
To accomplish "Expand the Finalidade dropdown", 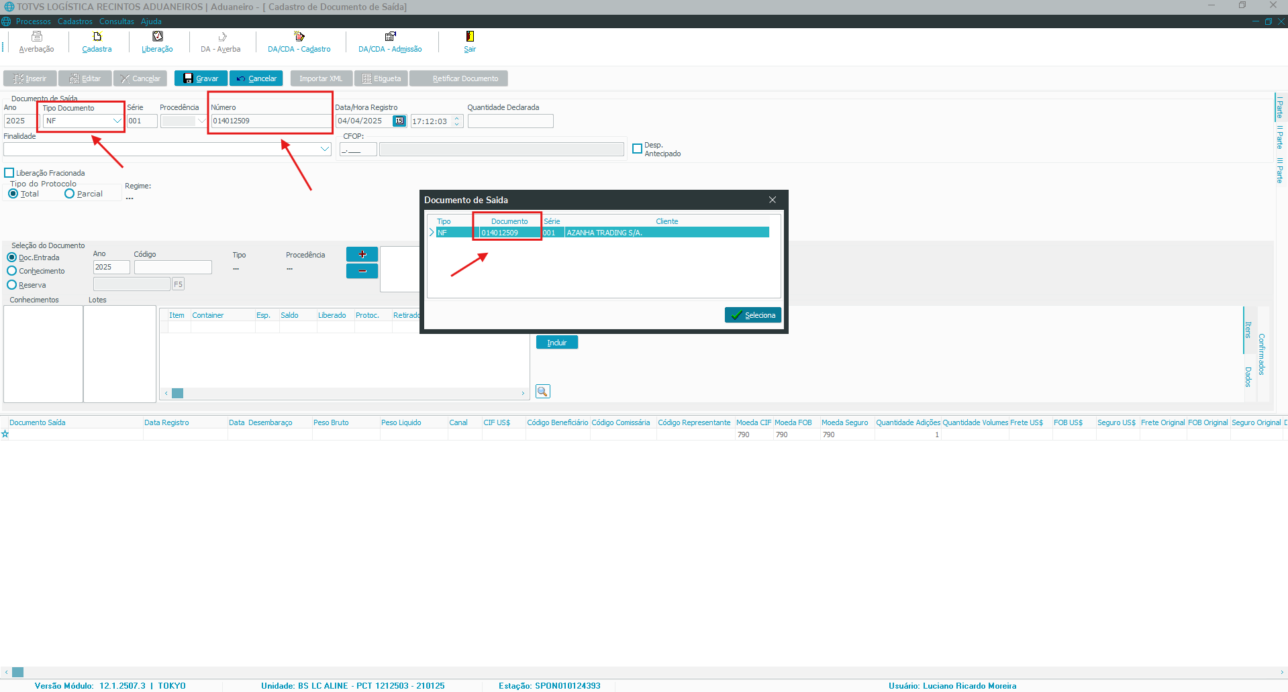I will [325, 149].
